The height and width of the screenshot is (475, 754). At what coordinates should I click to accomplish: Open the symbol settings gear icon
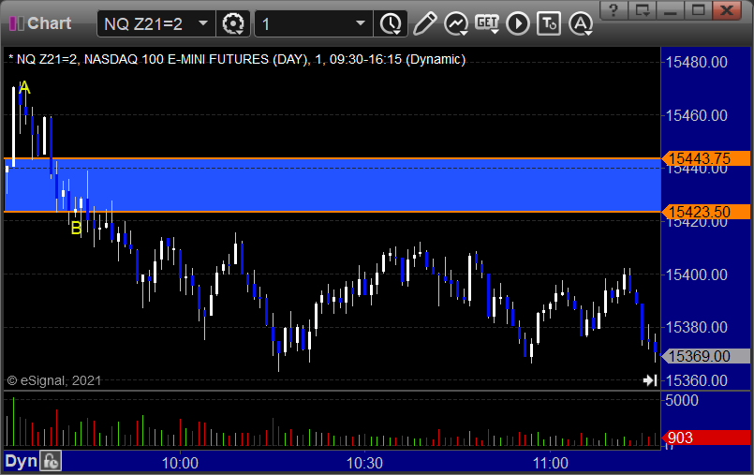233,23
